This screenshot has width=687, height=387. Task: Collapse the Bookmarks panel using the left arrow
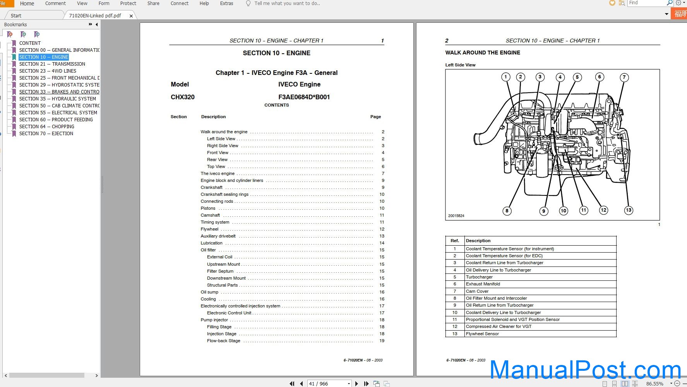click(97, 24)
